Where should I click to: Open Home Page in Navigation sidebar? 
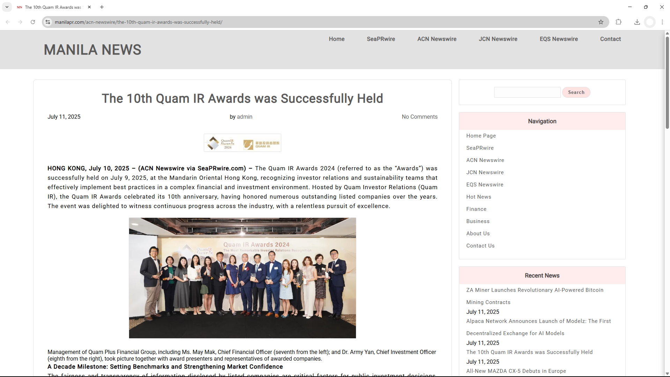pos(481,136)
